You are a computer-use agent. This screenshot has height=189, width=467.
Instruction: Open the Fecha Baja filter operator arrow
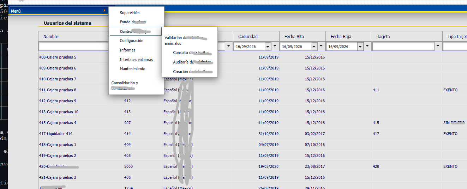(368, 46)
